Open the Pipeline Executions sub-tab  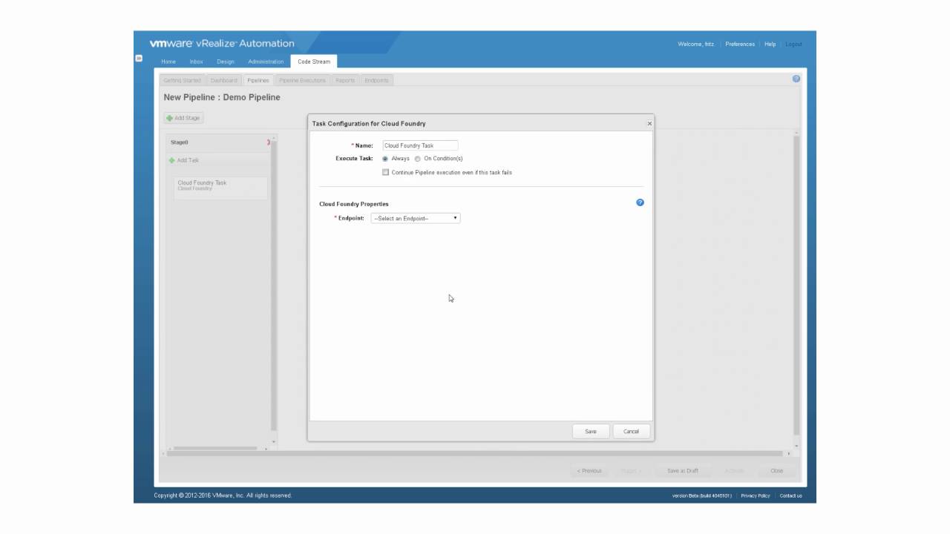[x=302, y=80]
